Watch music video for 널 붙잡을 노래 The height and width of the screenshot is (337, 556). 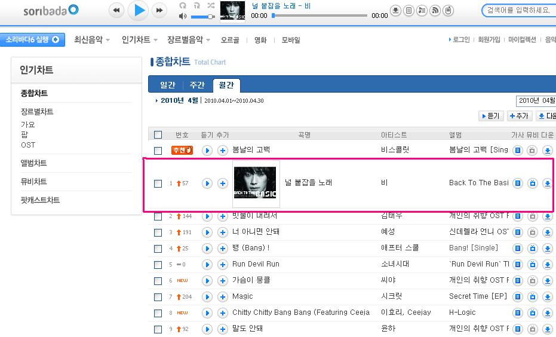click(533, 183)
